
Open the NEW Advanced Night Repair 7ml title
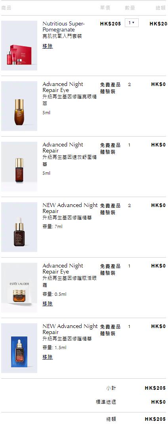tap(70, 208)
